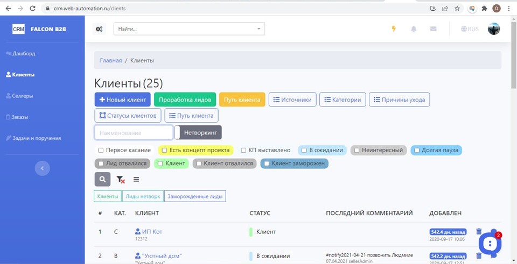Open the RUS language selector
Screen dimensions: 517x264
(x=470, y=29)
